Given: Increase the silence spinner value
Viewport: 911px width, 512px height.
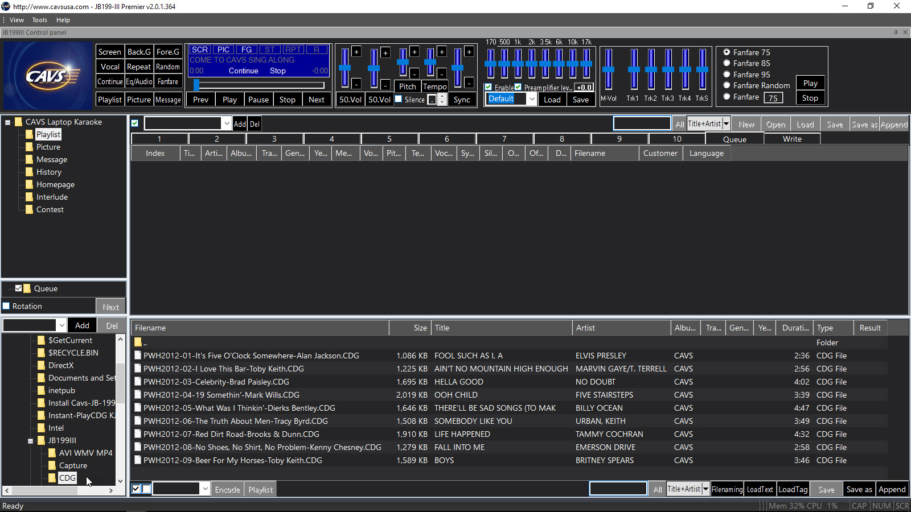Looking at the screenshot, I should pyautogui.click(x=442, y=96).
